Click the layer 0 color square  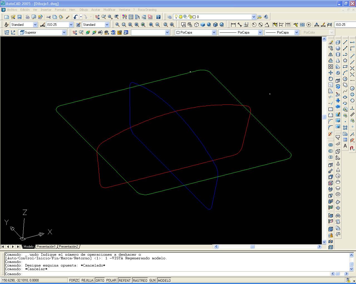tap(194, 17)
